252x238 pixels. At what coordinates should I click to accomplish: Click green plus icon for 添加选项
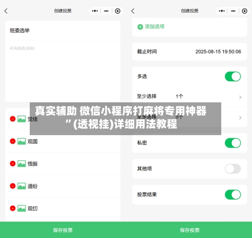[x=140, y=27]
